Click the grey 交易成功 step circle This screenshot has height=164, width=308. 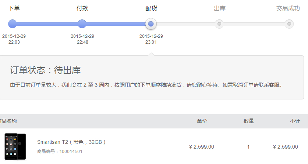(289, 24)
